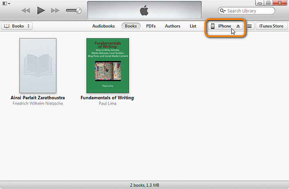This screenshot has width=289, height=189.
Task: Eject the iPhone using the eject icon
Action: tap(238, 26)
